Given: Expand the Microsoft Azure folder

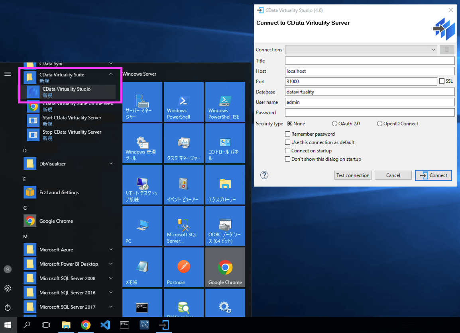Looking at the screenshot, I should pos(111,249).
